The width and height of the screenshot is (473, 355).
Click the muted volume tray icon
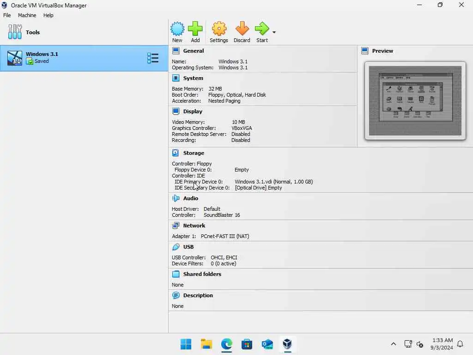pos(419,344)
